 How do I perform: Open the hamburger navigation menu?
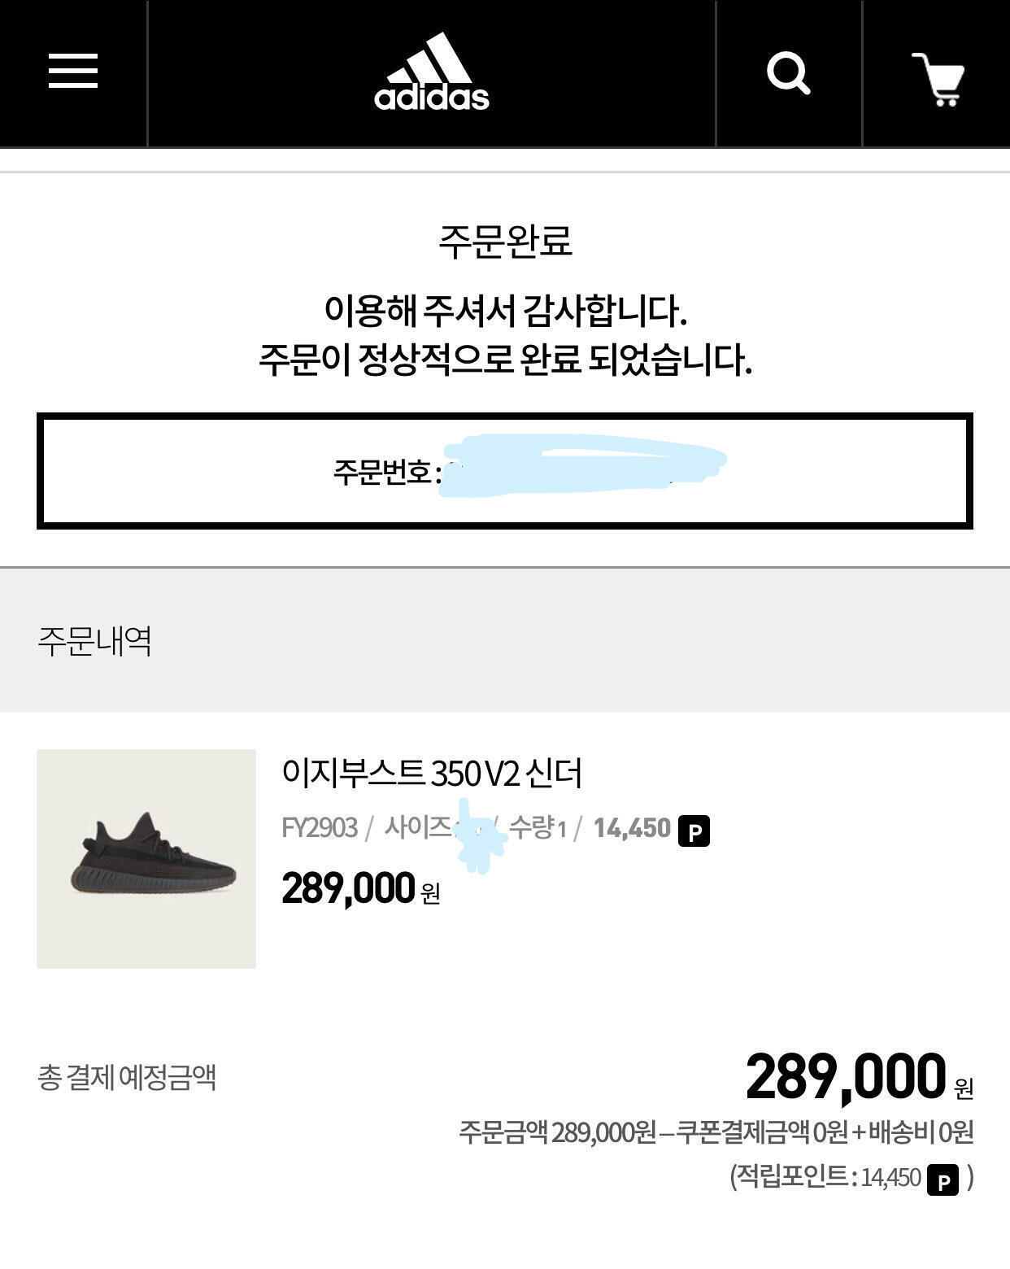[x=73, y=71]
